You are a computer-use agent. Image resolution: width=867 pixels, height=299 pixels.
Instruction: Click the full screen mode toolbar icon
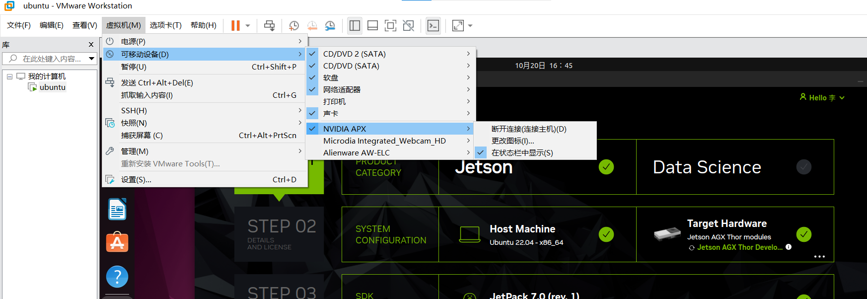click(x=391, y=25)
